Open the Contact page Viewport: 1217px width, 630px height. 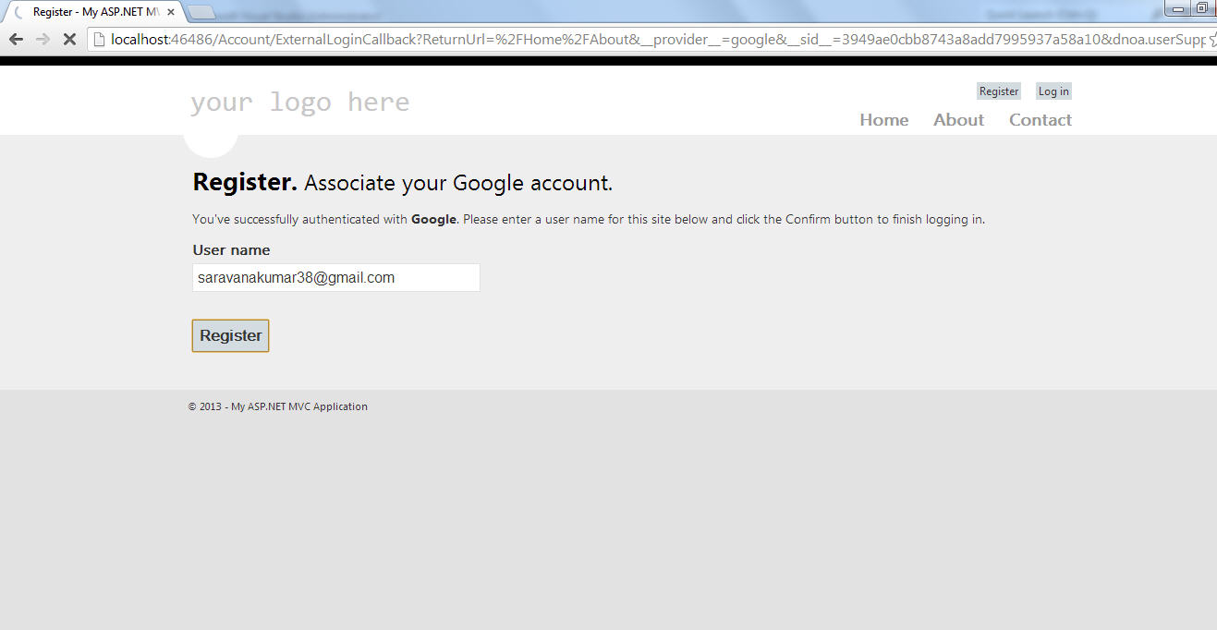point(1040,120)
